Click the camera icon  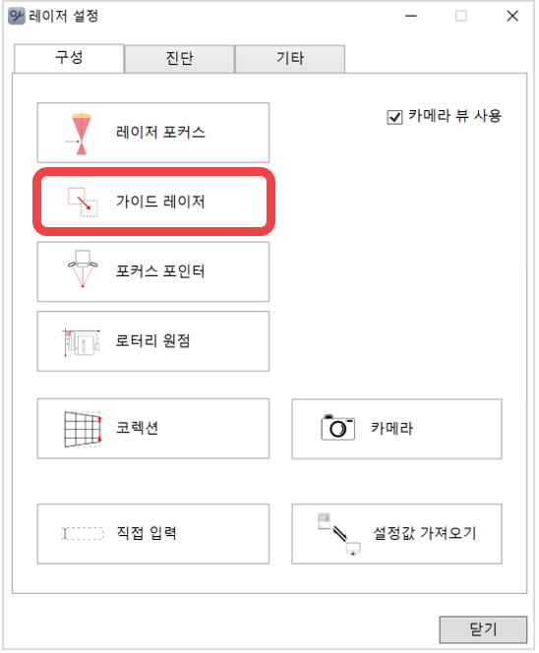tap(337, 428)
